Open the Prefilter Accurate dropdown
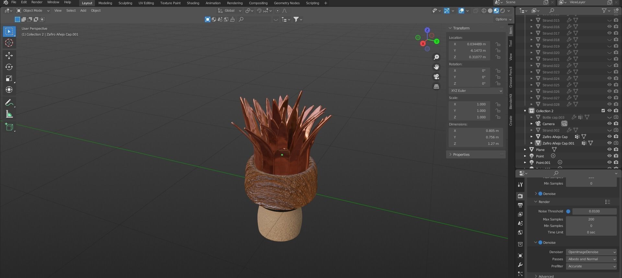This screenshot has height=278, width=622. pos(591,266)
